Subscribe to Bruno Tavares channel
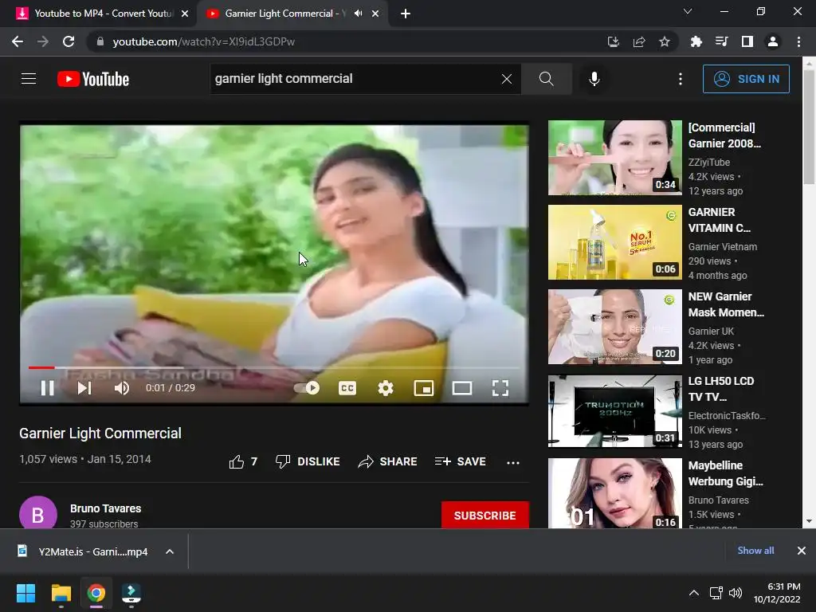This screenshot has width=816, height=612. (x=485, y=516)
